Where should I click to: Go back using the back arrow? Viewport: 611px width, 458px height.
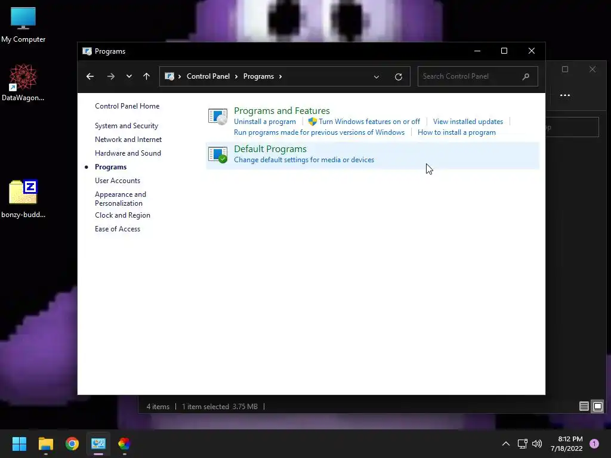[90, 76]
